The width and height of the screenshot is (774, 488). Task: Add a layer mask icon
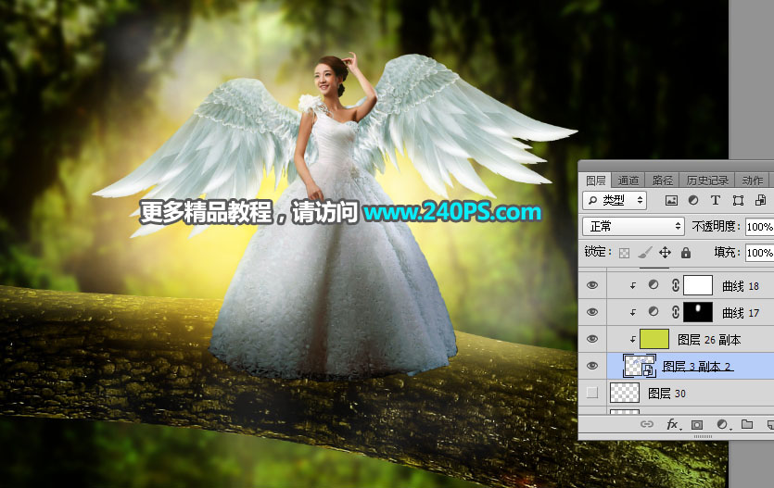pos(697,424)
